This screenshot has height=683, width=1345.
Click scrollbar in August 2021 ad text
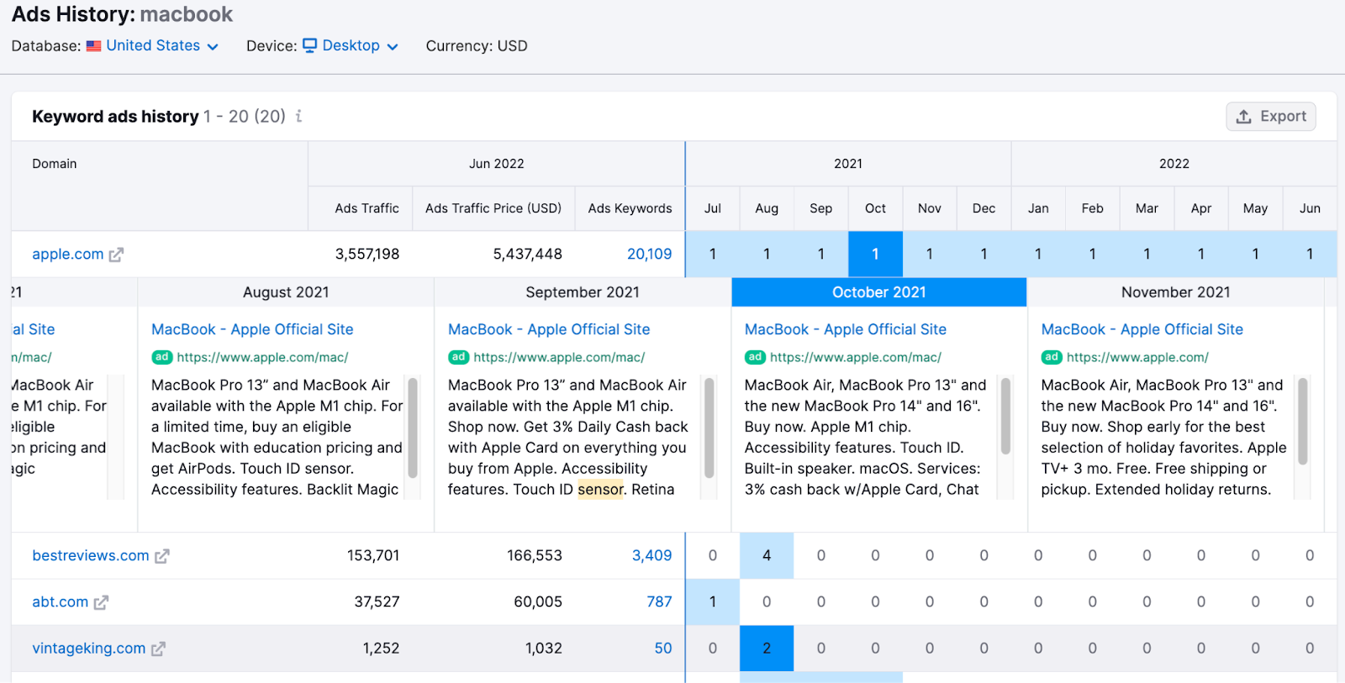click(413, 428)
